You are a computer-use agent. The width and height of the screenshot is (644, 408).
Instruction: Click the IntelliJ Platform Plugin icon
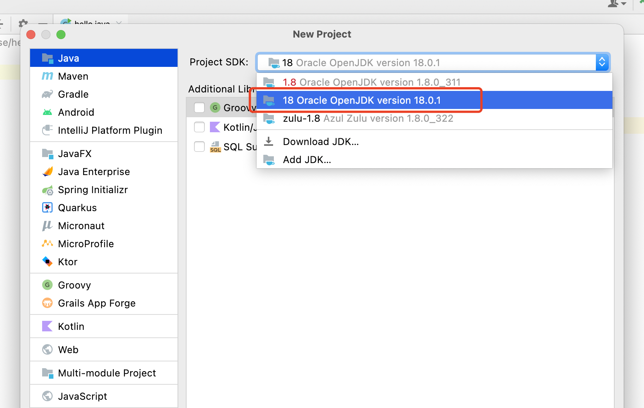pos(47,130)
